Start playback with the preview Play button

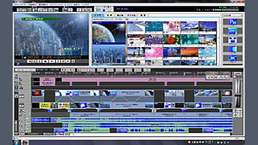[x=52, y=61]
